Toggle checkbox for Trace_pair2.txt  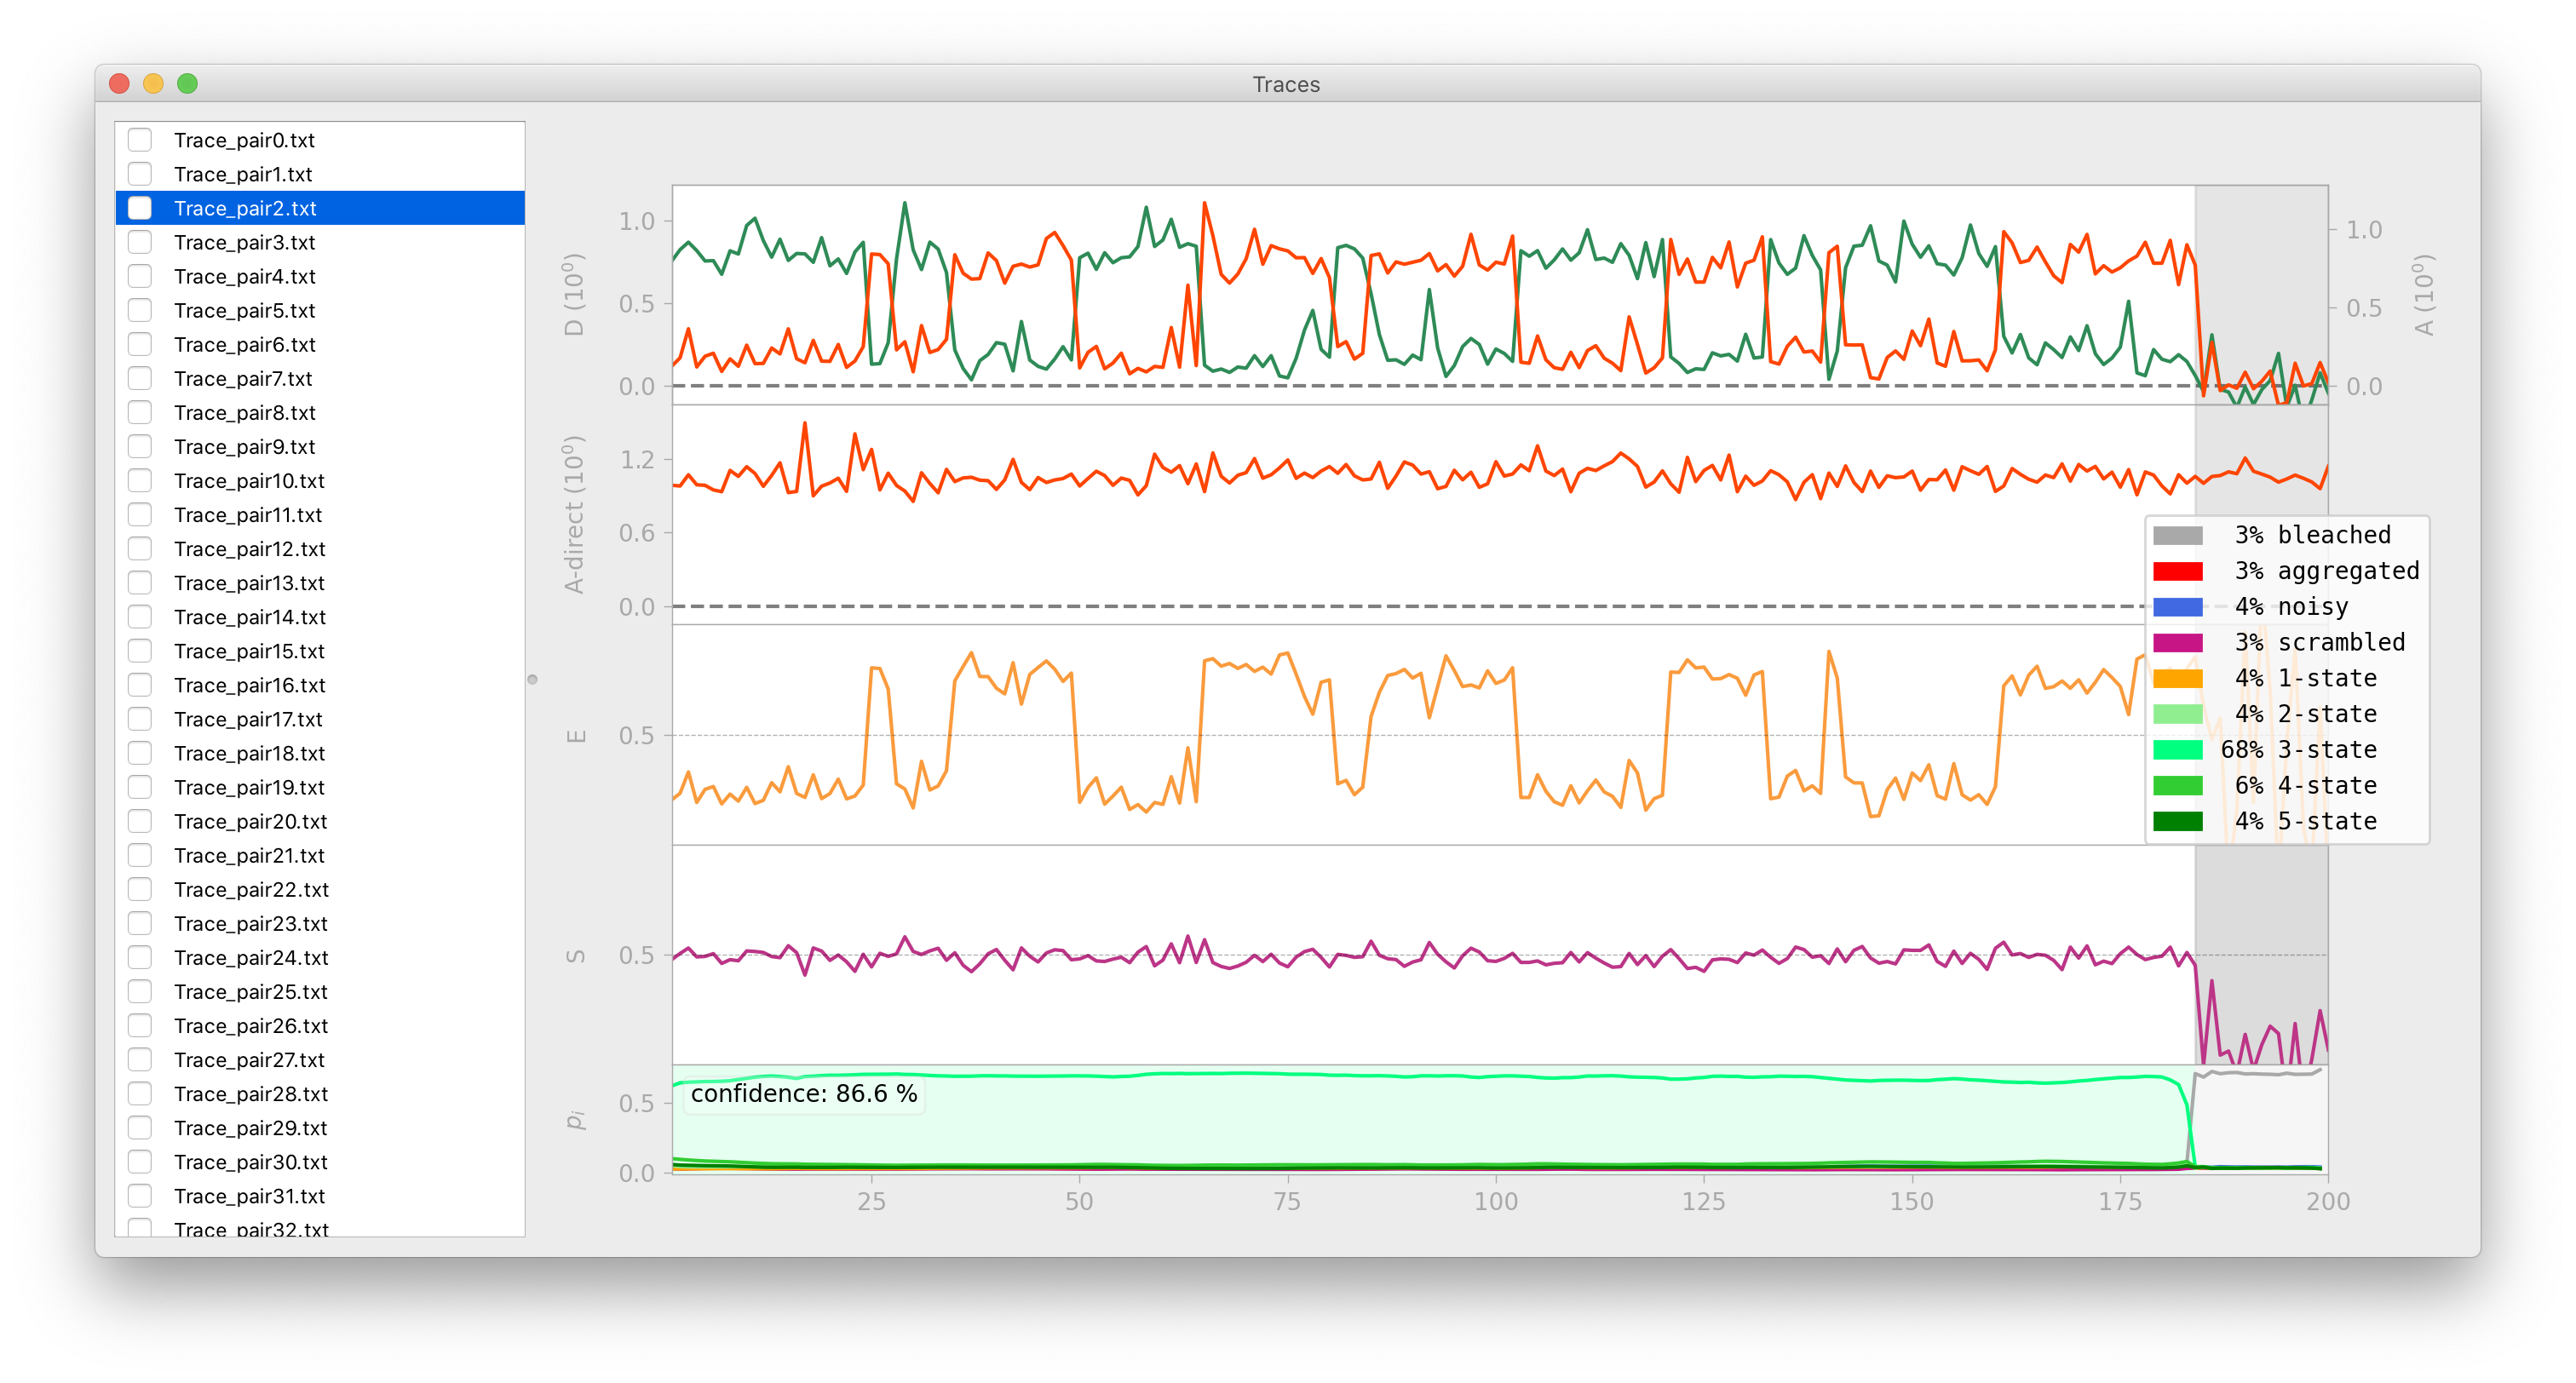click(x=140, y=208)
